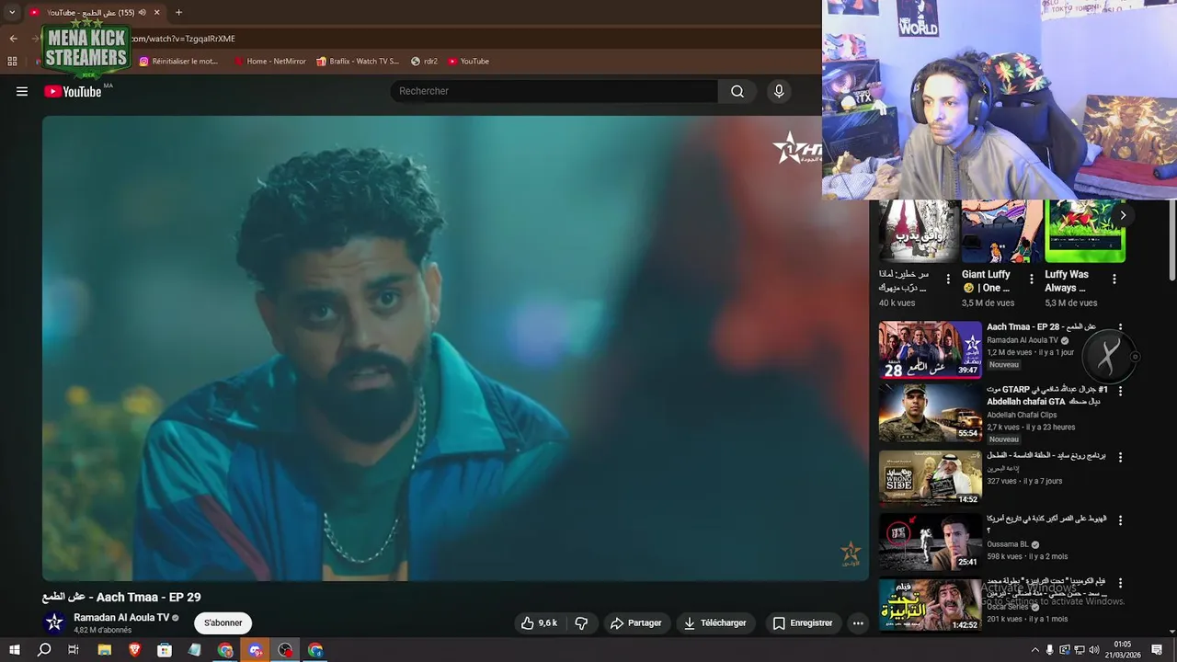Open a new browser tab
This screenshot has width=1177, height=662.
(178, 12)
